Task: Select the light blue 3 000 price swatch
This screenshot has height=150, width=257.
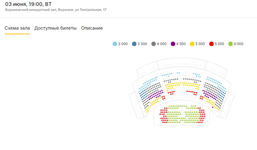Action: tap(115, 44)
